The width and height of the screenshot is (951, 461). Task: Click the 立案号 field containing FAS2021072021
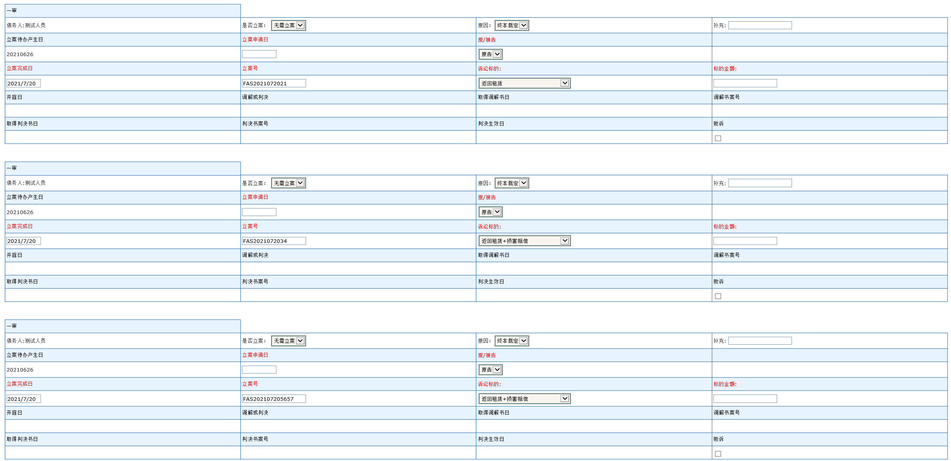pyautogui.click(x=274, y=83)
